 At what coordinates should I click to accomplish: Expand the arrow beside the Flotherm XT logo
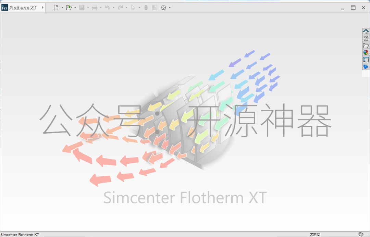pyautogui.click(x=43, y=8)
